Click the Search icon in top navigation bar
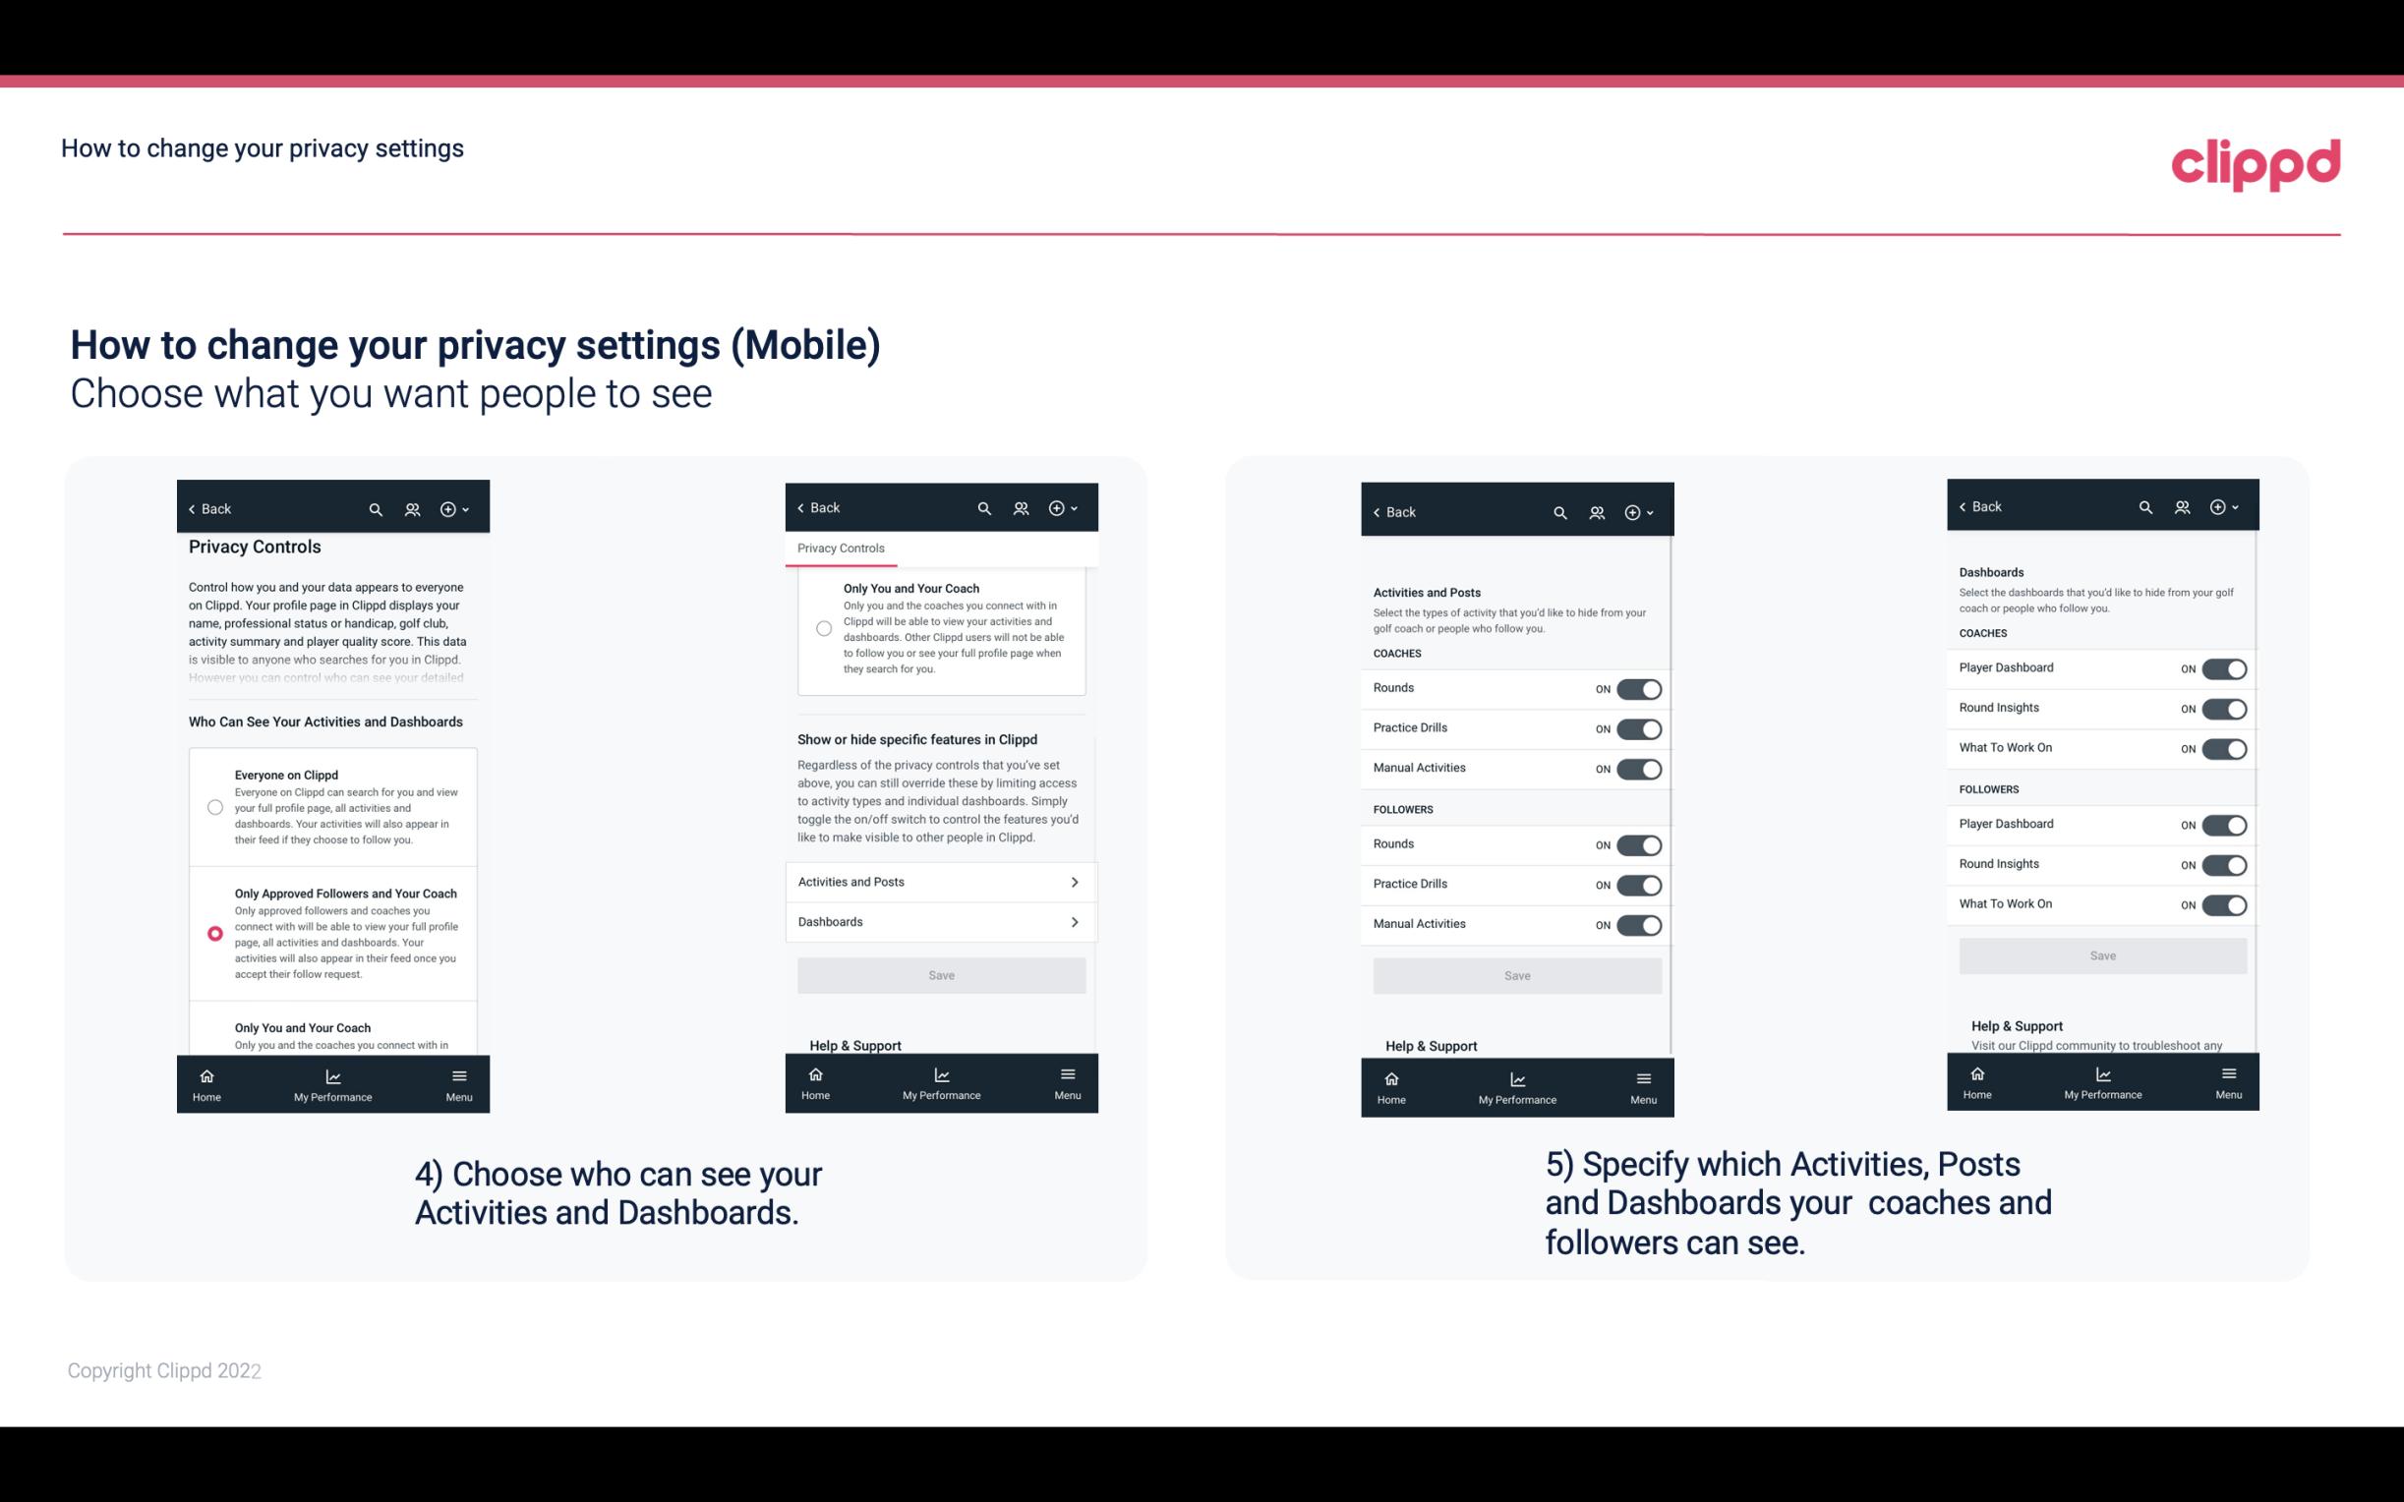This screenshot has width=2404, height=1502. click(x=376, y=509)
